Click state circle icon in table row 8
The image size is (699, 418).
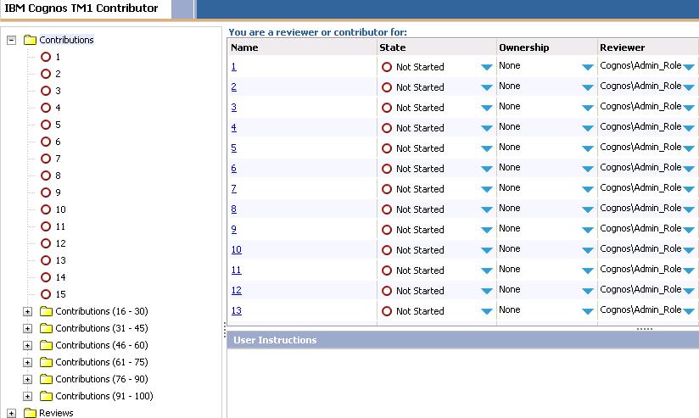387,209
